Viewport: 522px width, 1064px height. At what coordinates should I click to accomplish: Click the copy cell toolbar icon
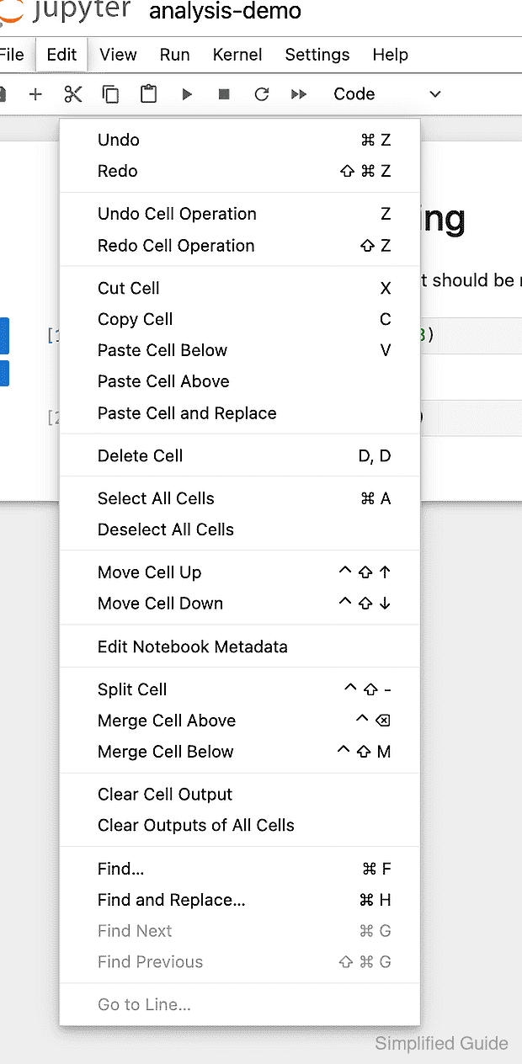click(x=110, y=94)
